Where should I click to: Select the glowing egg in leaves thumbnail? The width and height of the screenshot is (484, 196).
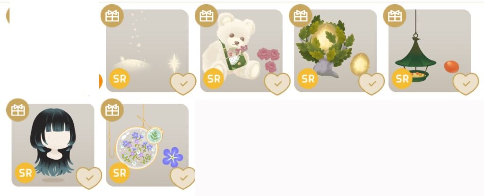pos(336,51)
